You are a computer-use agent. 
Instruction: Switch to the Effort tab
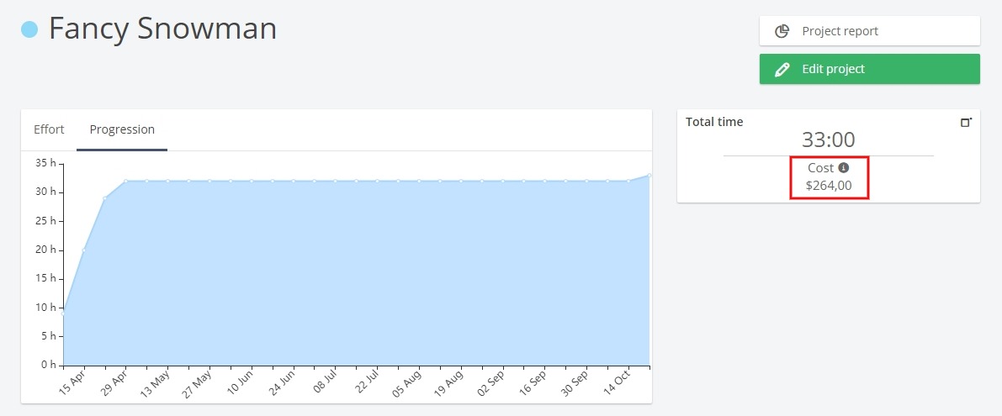point(49,129)
